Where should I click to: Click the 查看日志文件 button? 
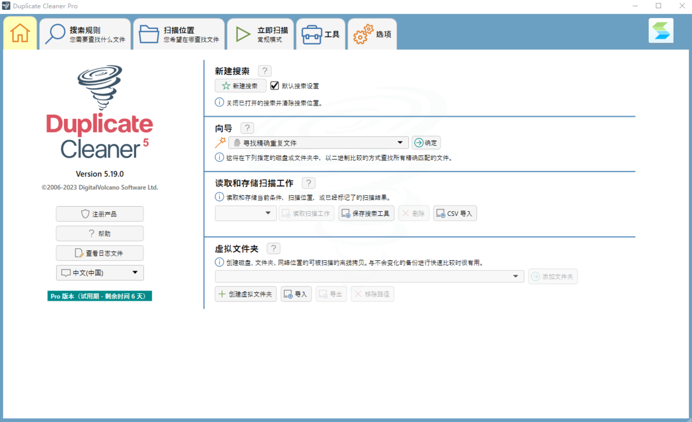point(100,253)
